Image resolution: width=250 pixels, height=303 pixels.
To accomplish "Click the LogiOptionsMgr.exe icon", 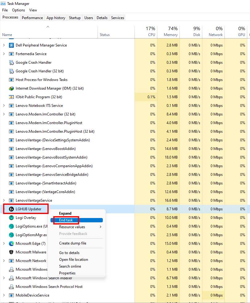I will (x=11, y=235).
